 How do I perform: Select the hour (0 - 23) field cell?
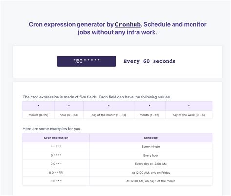pos(69,115)
